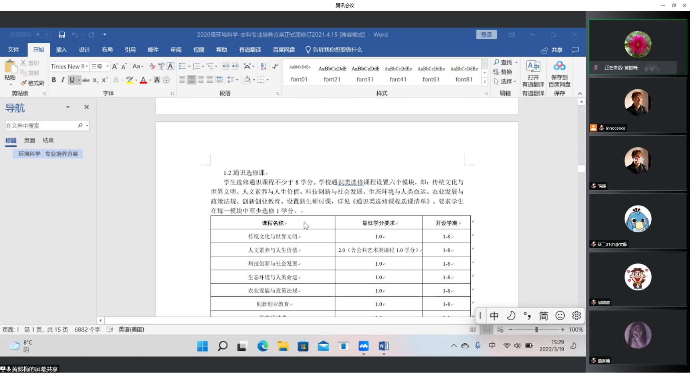Switch to Pages tab in navigation pane
Screen dimensions: 690x373
coord(30,140)
